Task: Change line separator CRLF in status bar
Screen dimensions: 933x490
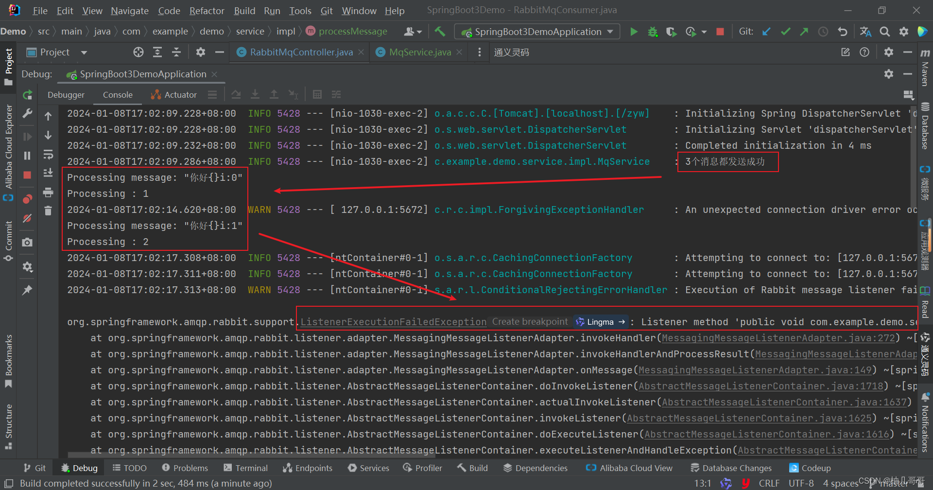Action: coord(769,483)
